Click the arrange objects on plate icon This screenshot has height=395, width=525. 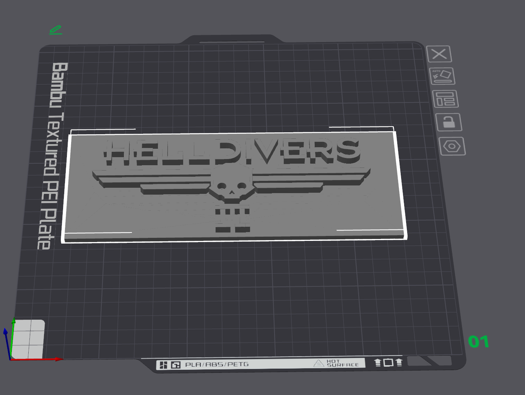tap(445, 99)
